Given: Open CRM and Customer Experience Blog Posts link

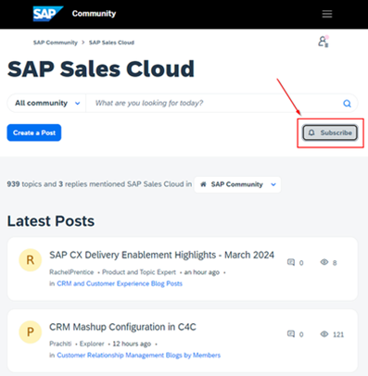Looking at the screenshot, I should point(120,283).
